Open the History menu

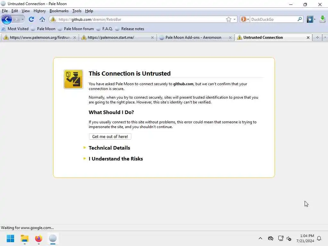point(39,11)
